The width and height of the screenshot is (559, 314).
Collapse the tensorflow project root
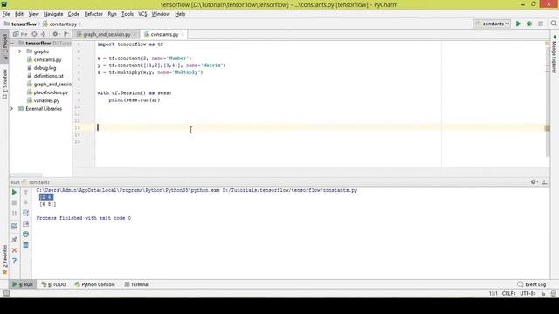(x=12, y=44)
